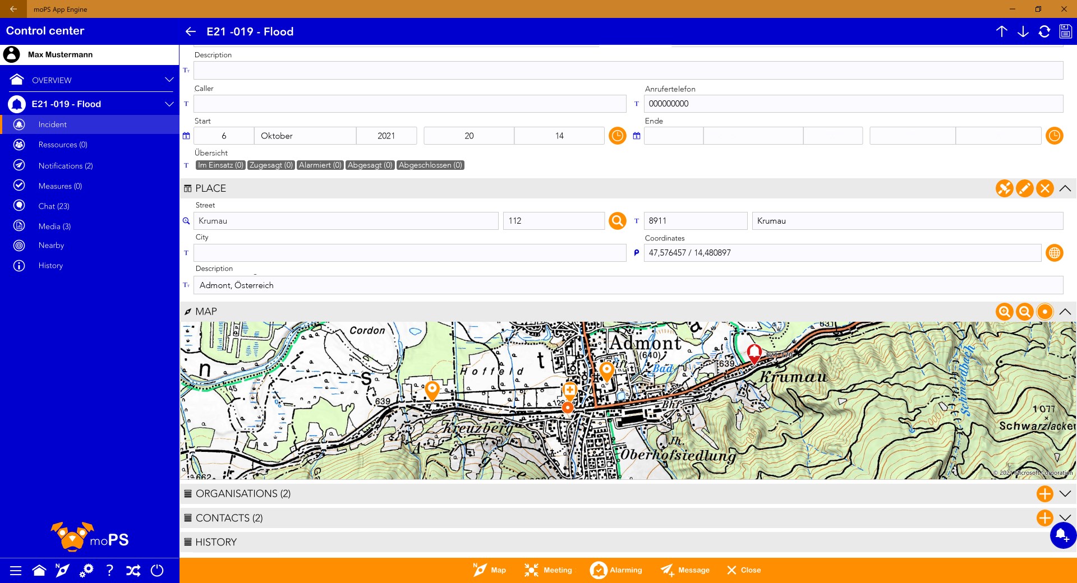
Task: Open the Start date calendar picker
Action: click(186, 136)
